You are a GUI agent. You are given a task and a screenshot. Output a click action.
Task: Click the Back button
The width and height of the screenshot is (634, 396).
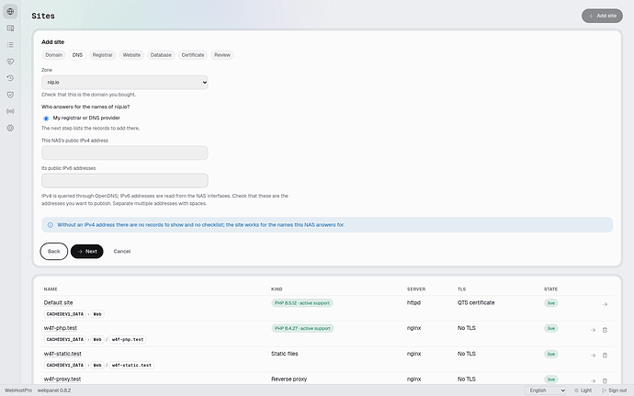(54, 251)
